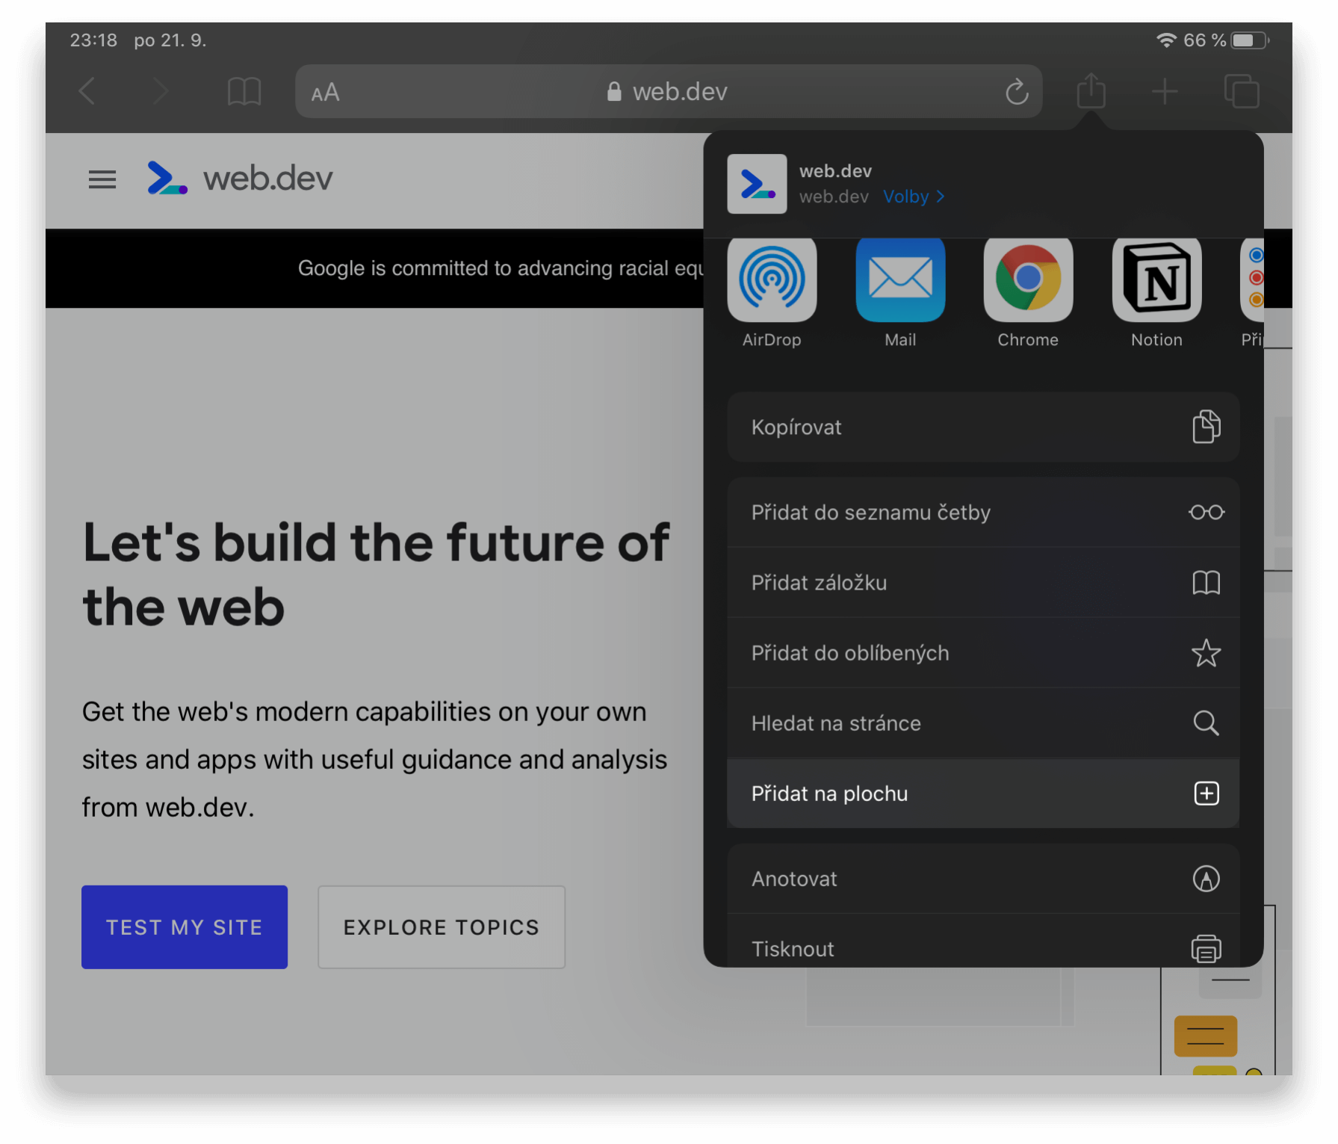Select Anotovat action
1338x1144 pixels.
983,878
